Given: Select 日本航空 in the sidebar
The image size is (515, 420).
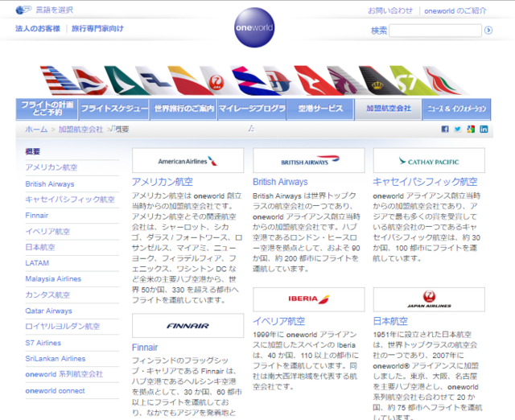Looking at the screenshot, I should pyautogui.click(x=40, y=247).
